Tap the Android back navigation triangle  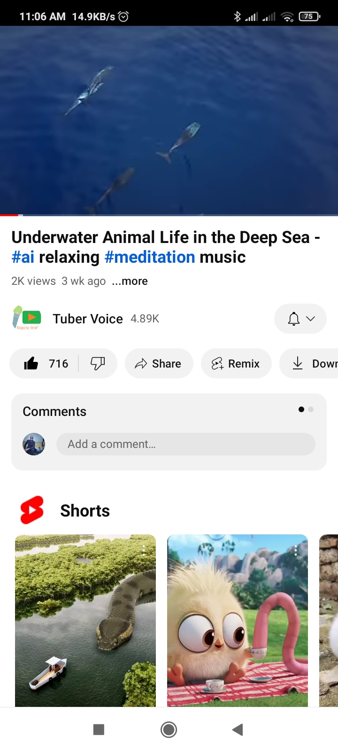[x=238, y=729]
